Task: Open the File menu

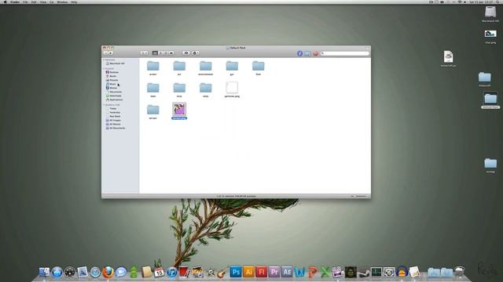Action: click(25, 2)
